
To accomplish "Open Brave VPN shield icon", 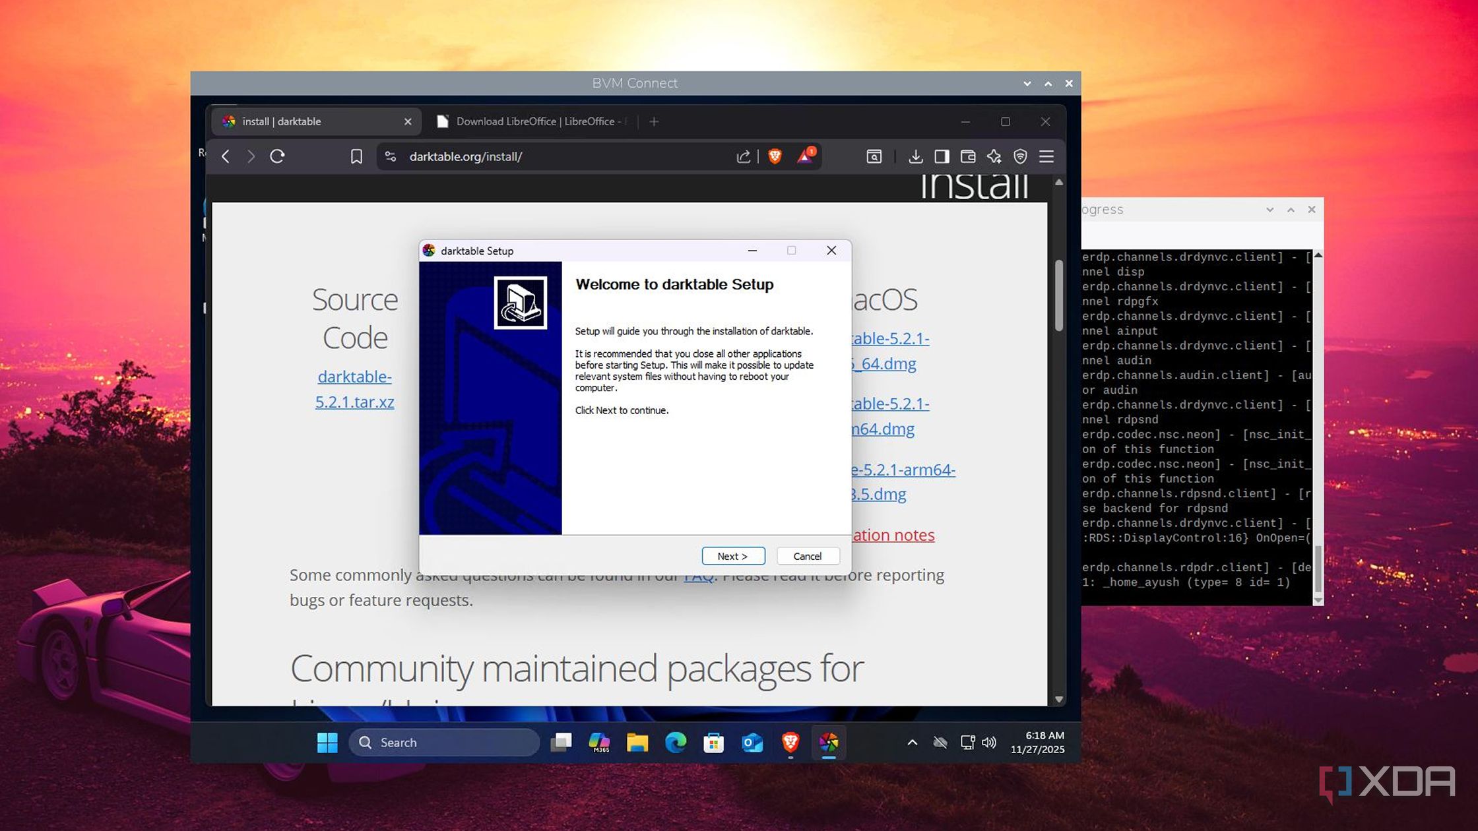I will click(x=1020, y=156).
